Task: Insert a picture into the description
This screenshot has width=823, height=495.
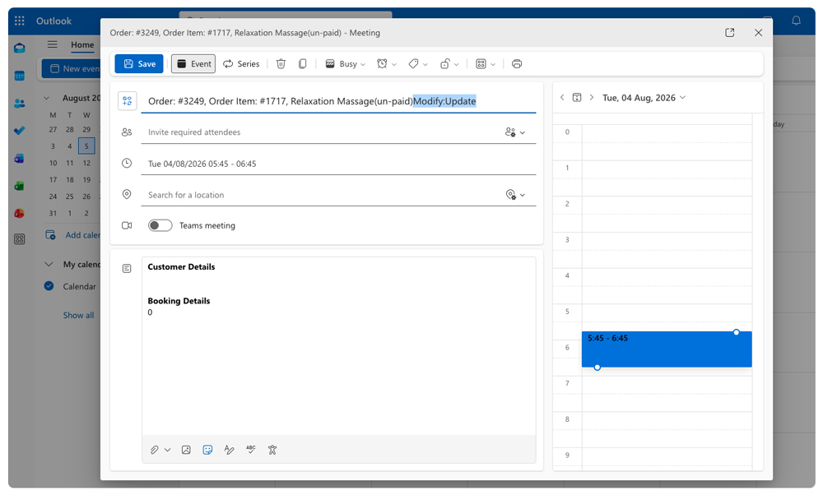Action: pyautogui.click(x=186, y=450)
